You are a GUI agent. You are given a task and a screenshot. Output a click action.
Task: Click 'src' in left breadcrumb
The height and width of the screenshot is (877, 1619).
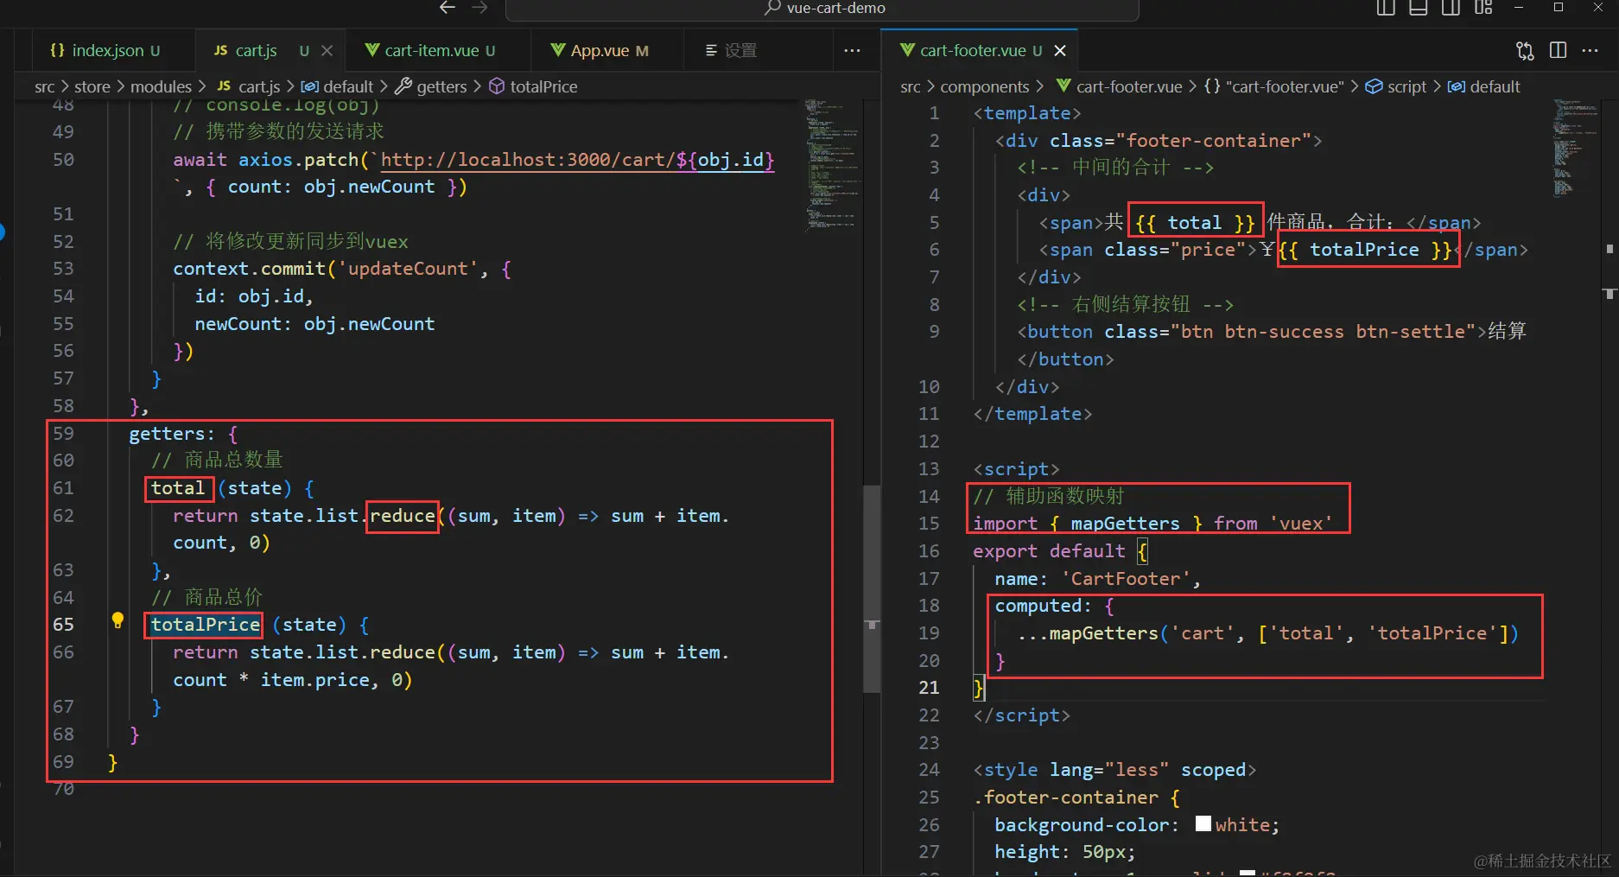click(45, 86)
